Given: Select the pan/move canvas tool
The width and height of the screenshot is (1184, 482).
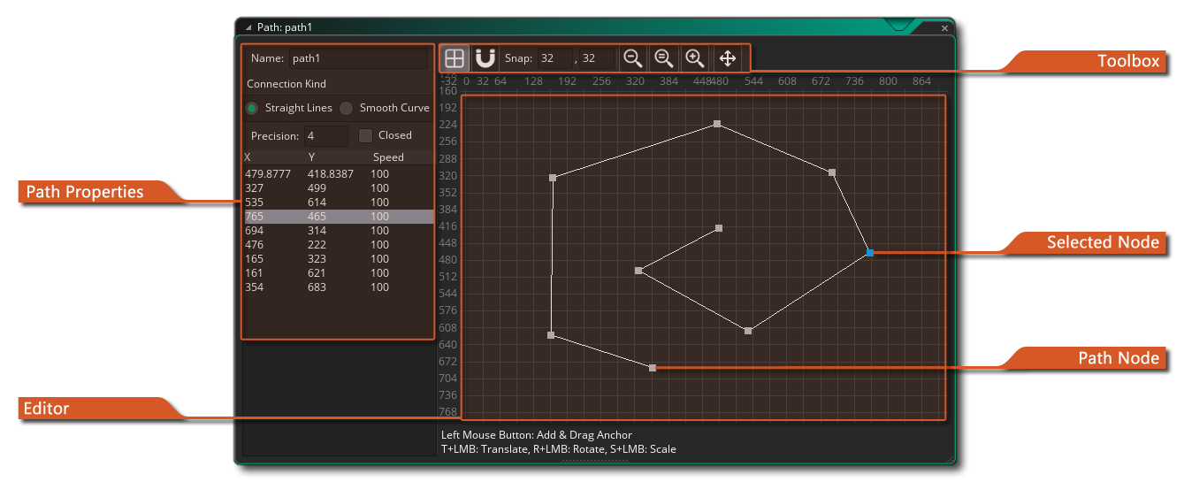Looking at the screenshot, I should point(728,58).
